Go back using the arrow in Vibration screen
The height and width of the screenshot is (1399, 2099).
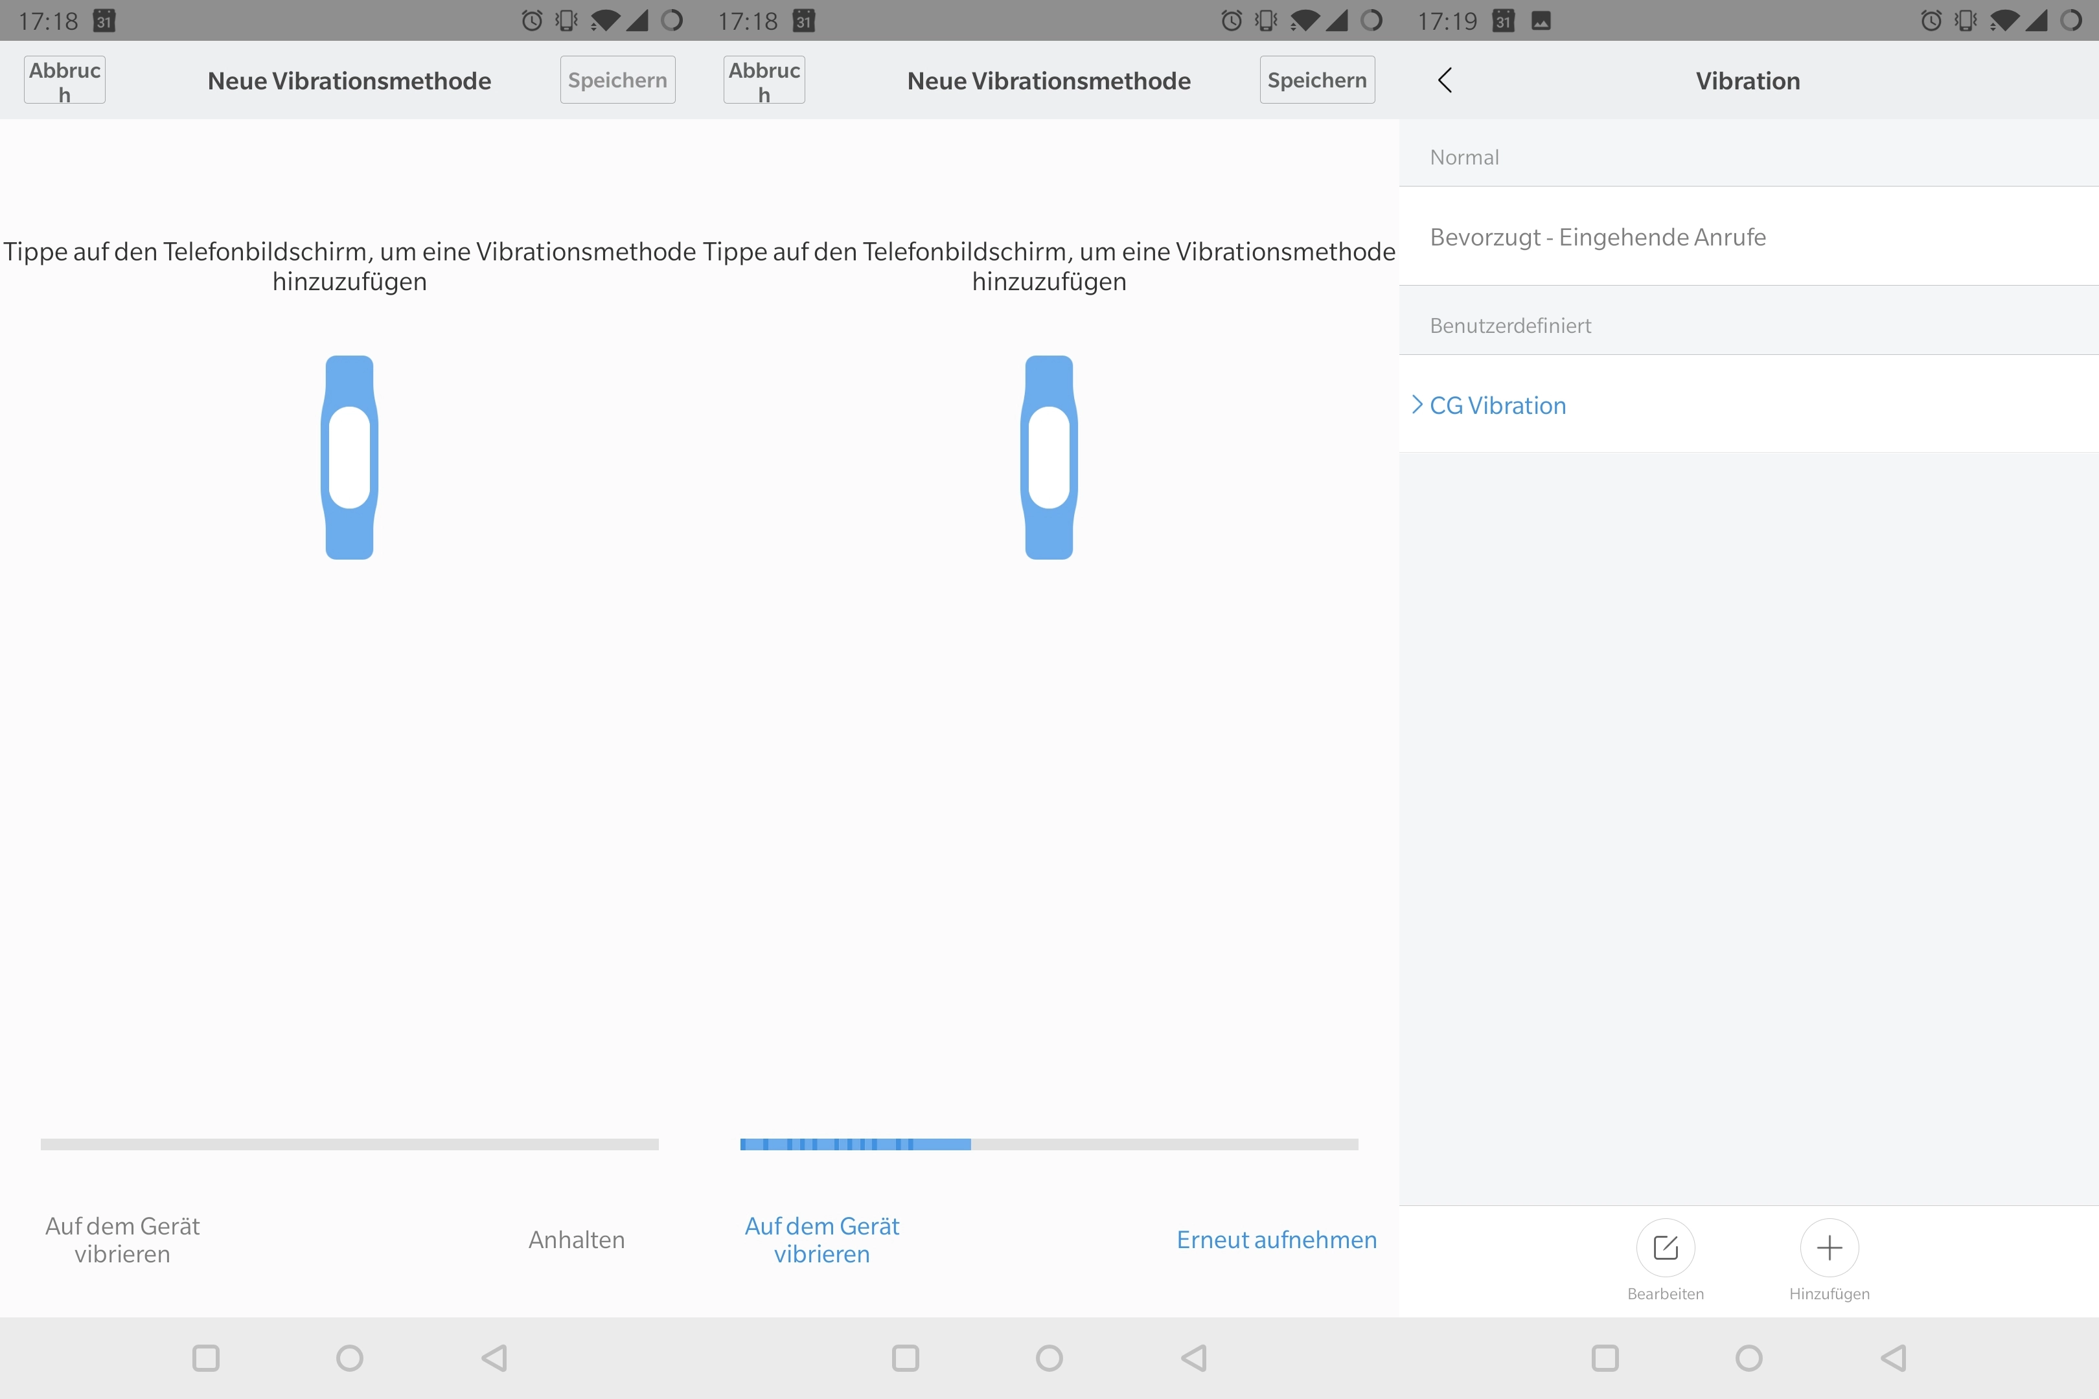tap(1445, 80)
